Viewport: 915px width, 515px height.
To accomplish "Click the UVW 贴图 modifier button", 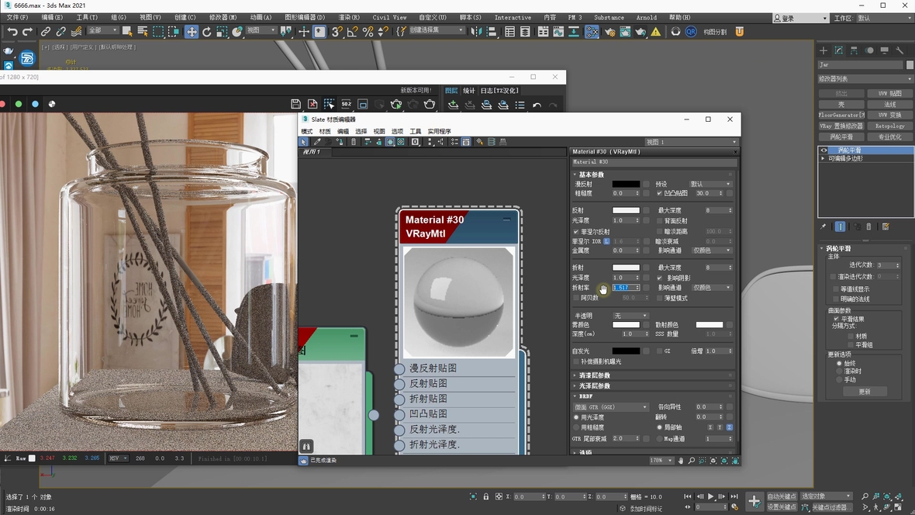I will point(889,93).
